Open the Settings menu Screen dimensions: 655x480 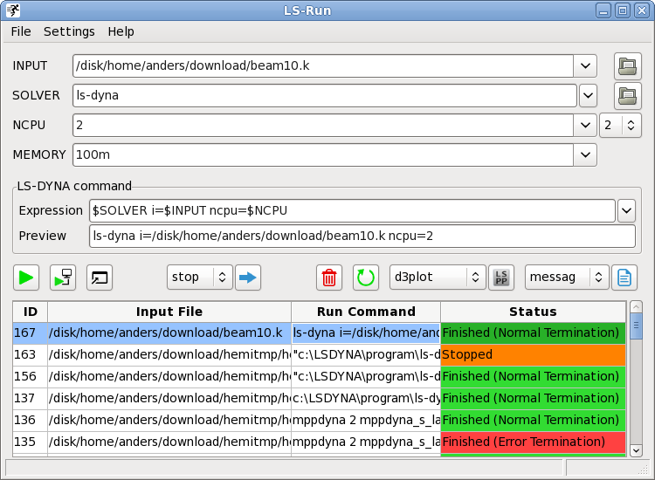coord(69,31)
